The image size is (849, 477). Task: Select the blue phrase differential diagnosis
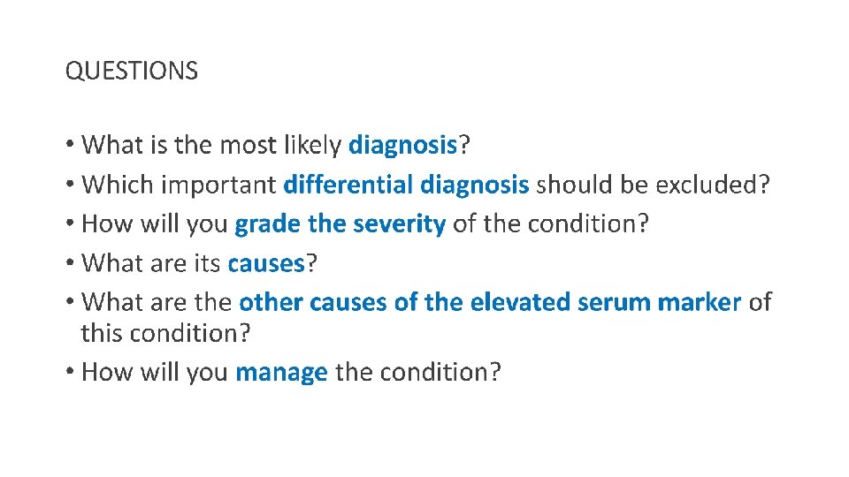406,185
